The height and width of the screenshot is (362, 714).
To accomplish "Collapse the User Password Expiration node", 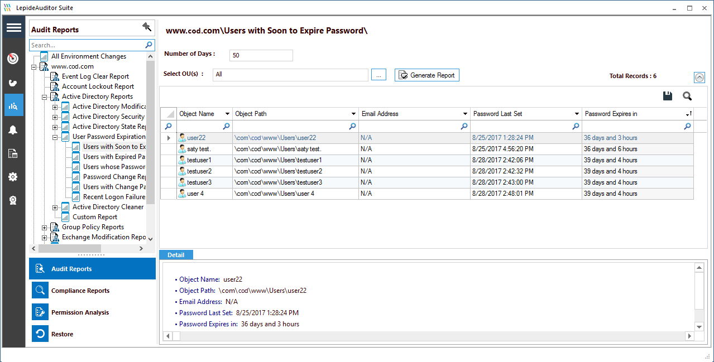I will (55, 137).
